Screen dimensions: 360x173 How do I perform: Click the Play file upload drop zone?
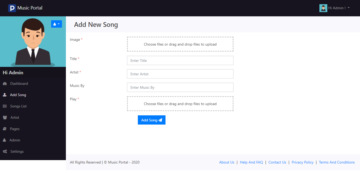(180, 103)
